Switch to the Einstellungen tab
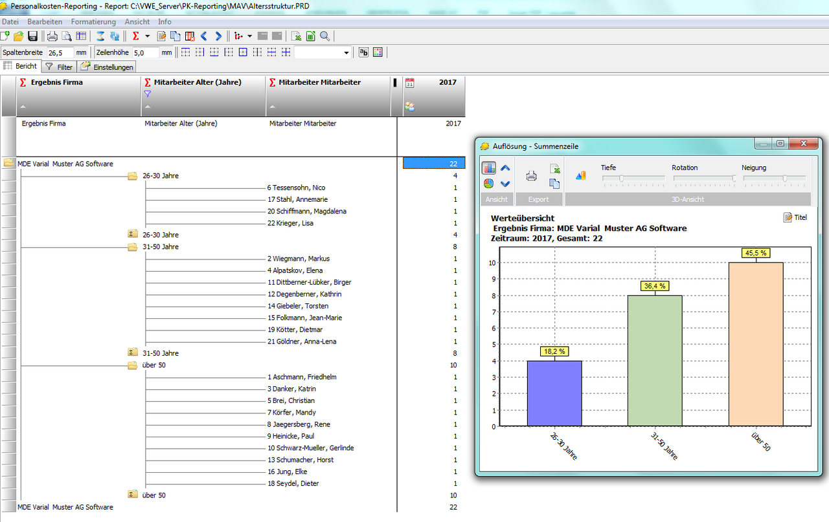829x522 pixels. pyautogui.click(x=107, y=67)
